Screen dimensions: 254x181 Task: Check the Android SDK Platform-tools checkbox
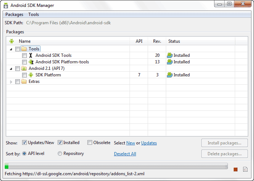24,62
